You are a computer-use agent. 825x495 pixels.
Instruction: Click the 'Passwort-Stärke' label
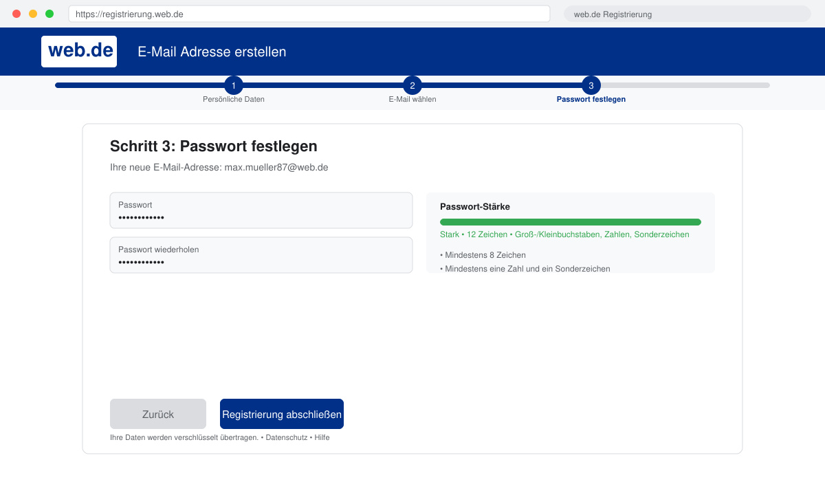pos(475,206)
